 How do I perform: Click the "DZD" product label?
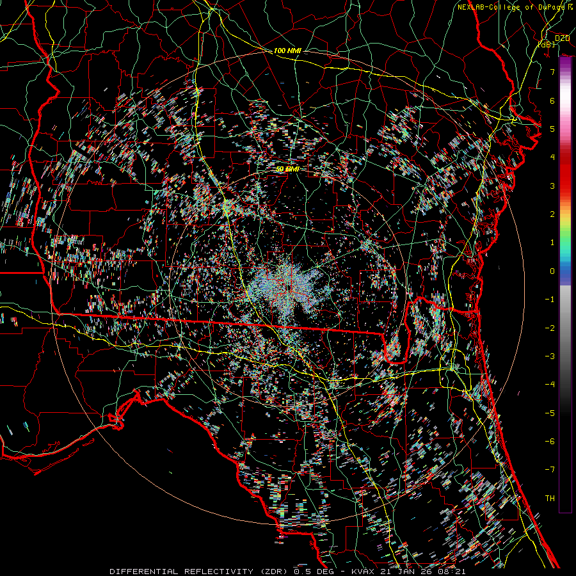point(562,38)
